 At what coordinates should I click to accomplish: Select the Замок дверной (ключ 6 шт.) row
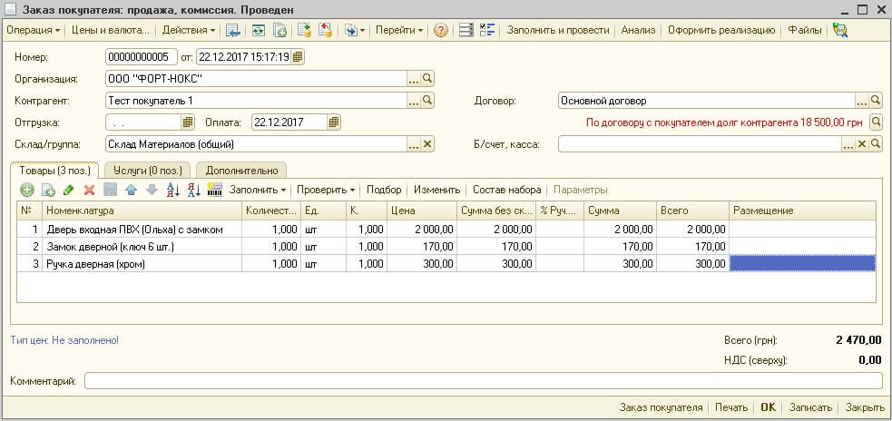(446, 247)
